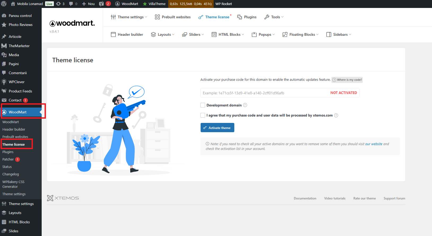Follow the our website link

click(374, 144)
